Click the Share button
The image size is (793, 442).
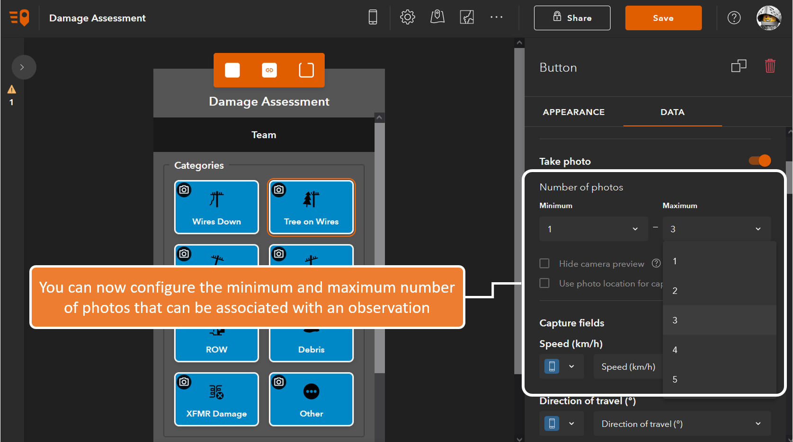(572, 17)
